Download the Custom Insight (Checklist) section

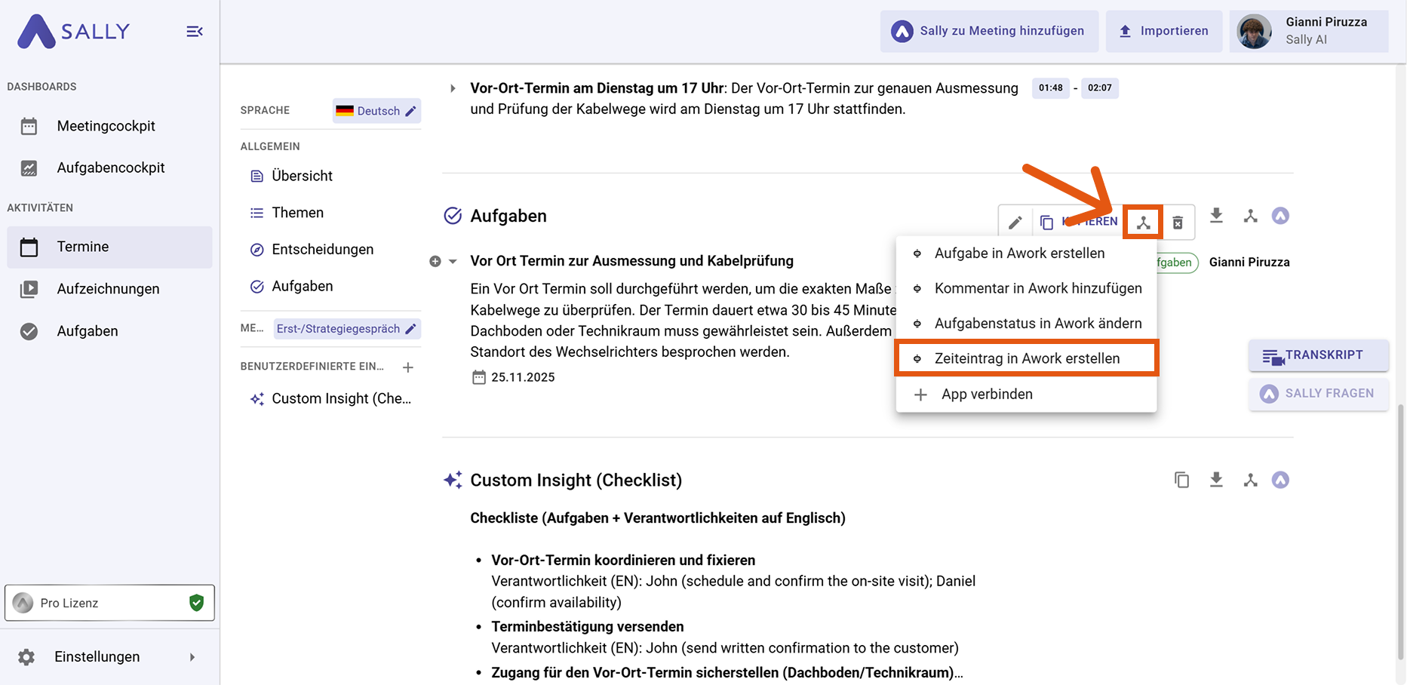[1216, 480]
